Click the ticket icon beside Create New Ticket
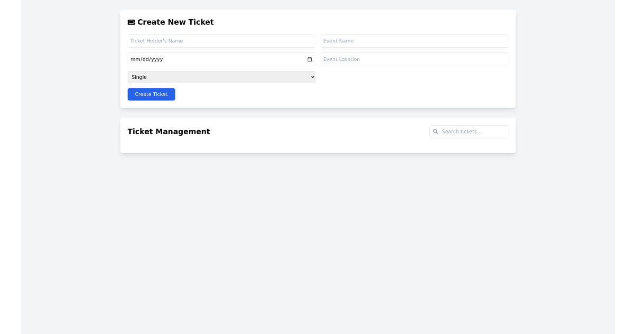Image resolution: width=636 pixels, height=334 pixels. (x=131, y=22)
